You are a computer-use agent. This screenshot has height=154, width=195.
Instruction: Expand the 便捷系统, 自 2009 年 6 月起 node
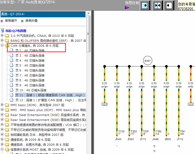(x=2, y=139)
